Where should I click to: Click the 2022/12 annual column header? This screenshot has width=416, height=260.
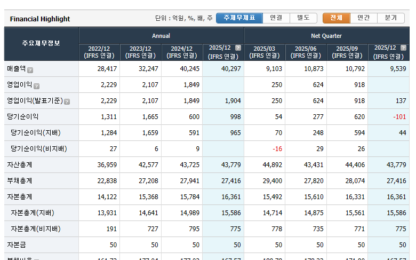point(99,52)
